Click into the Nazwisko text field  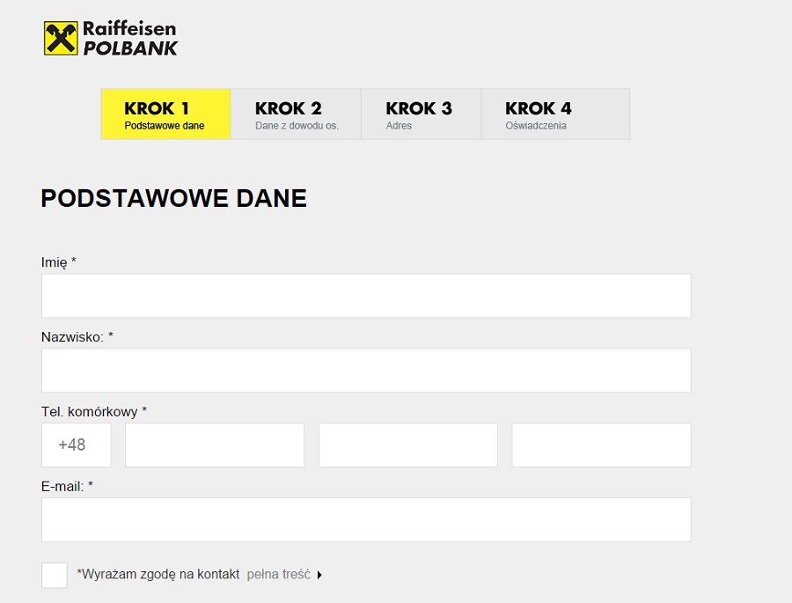365,371
